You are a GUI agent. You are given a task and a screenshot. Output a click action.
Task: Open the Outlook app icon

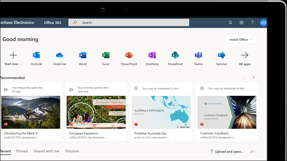tap(36, 55)
